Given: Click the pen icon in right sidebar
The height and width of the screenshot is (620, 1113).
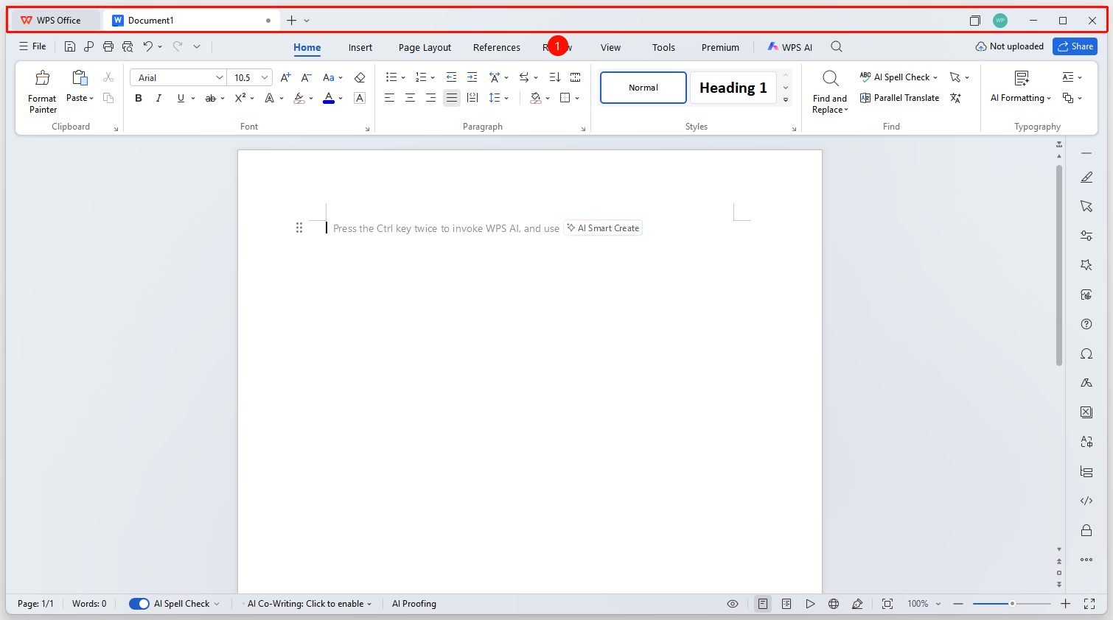Looking at the screenshot, I should (x=1086, y=177).
